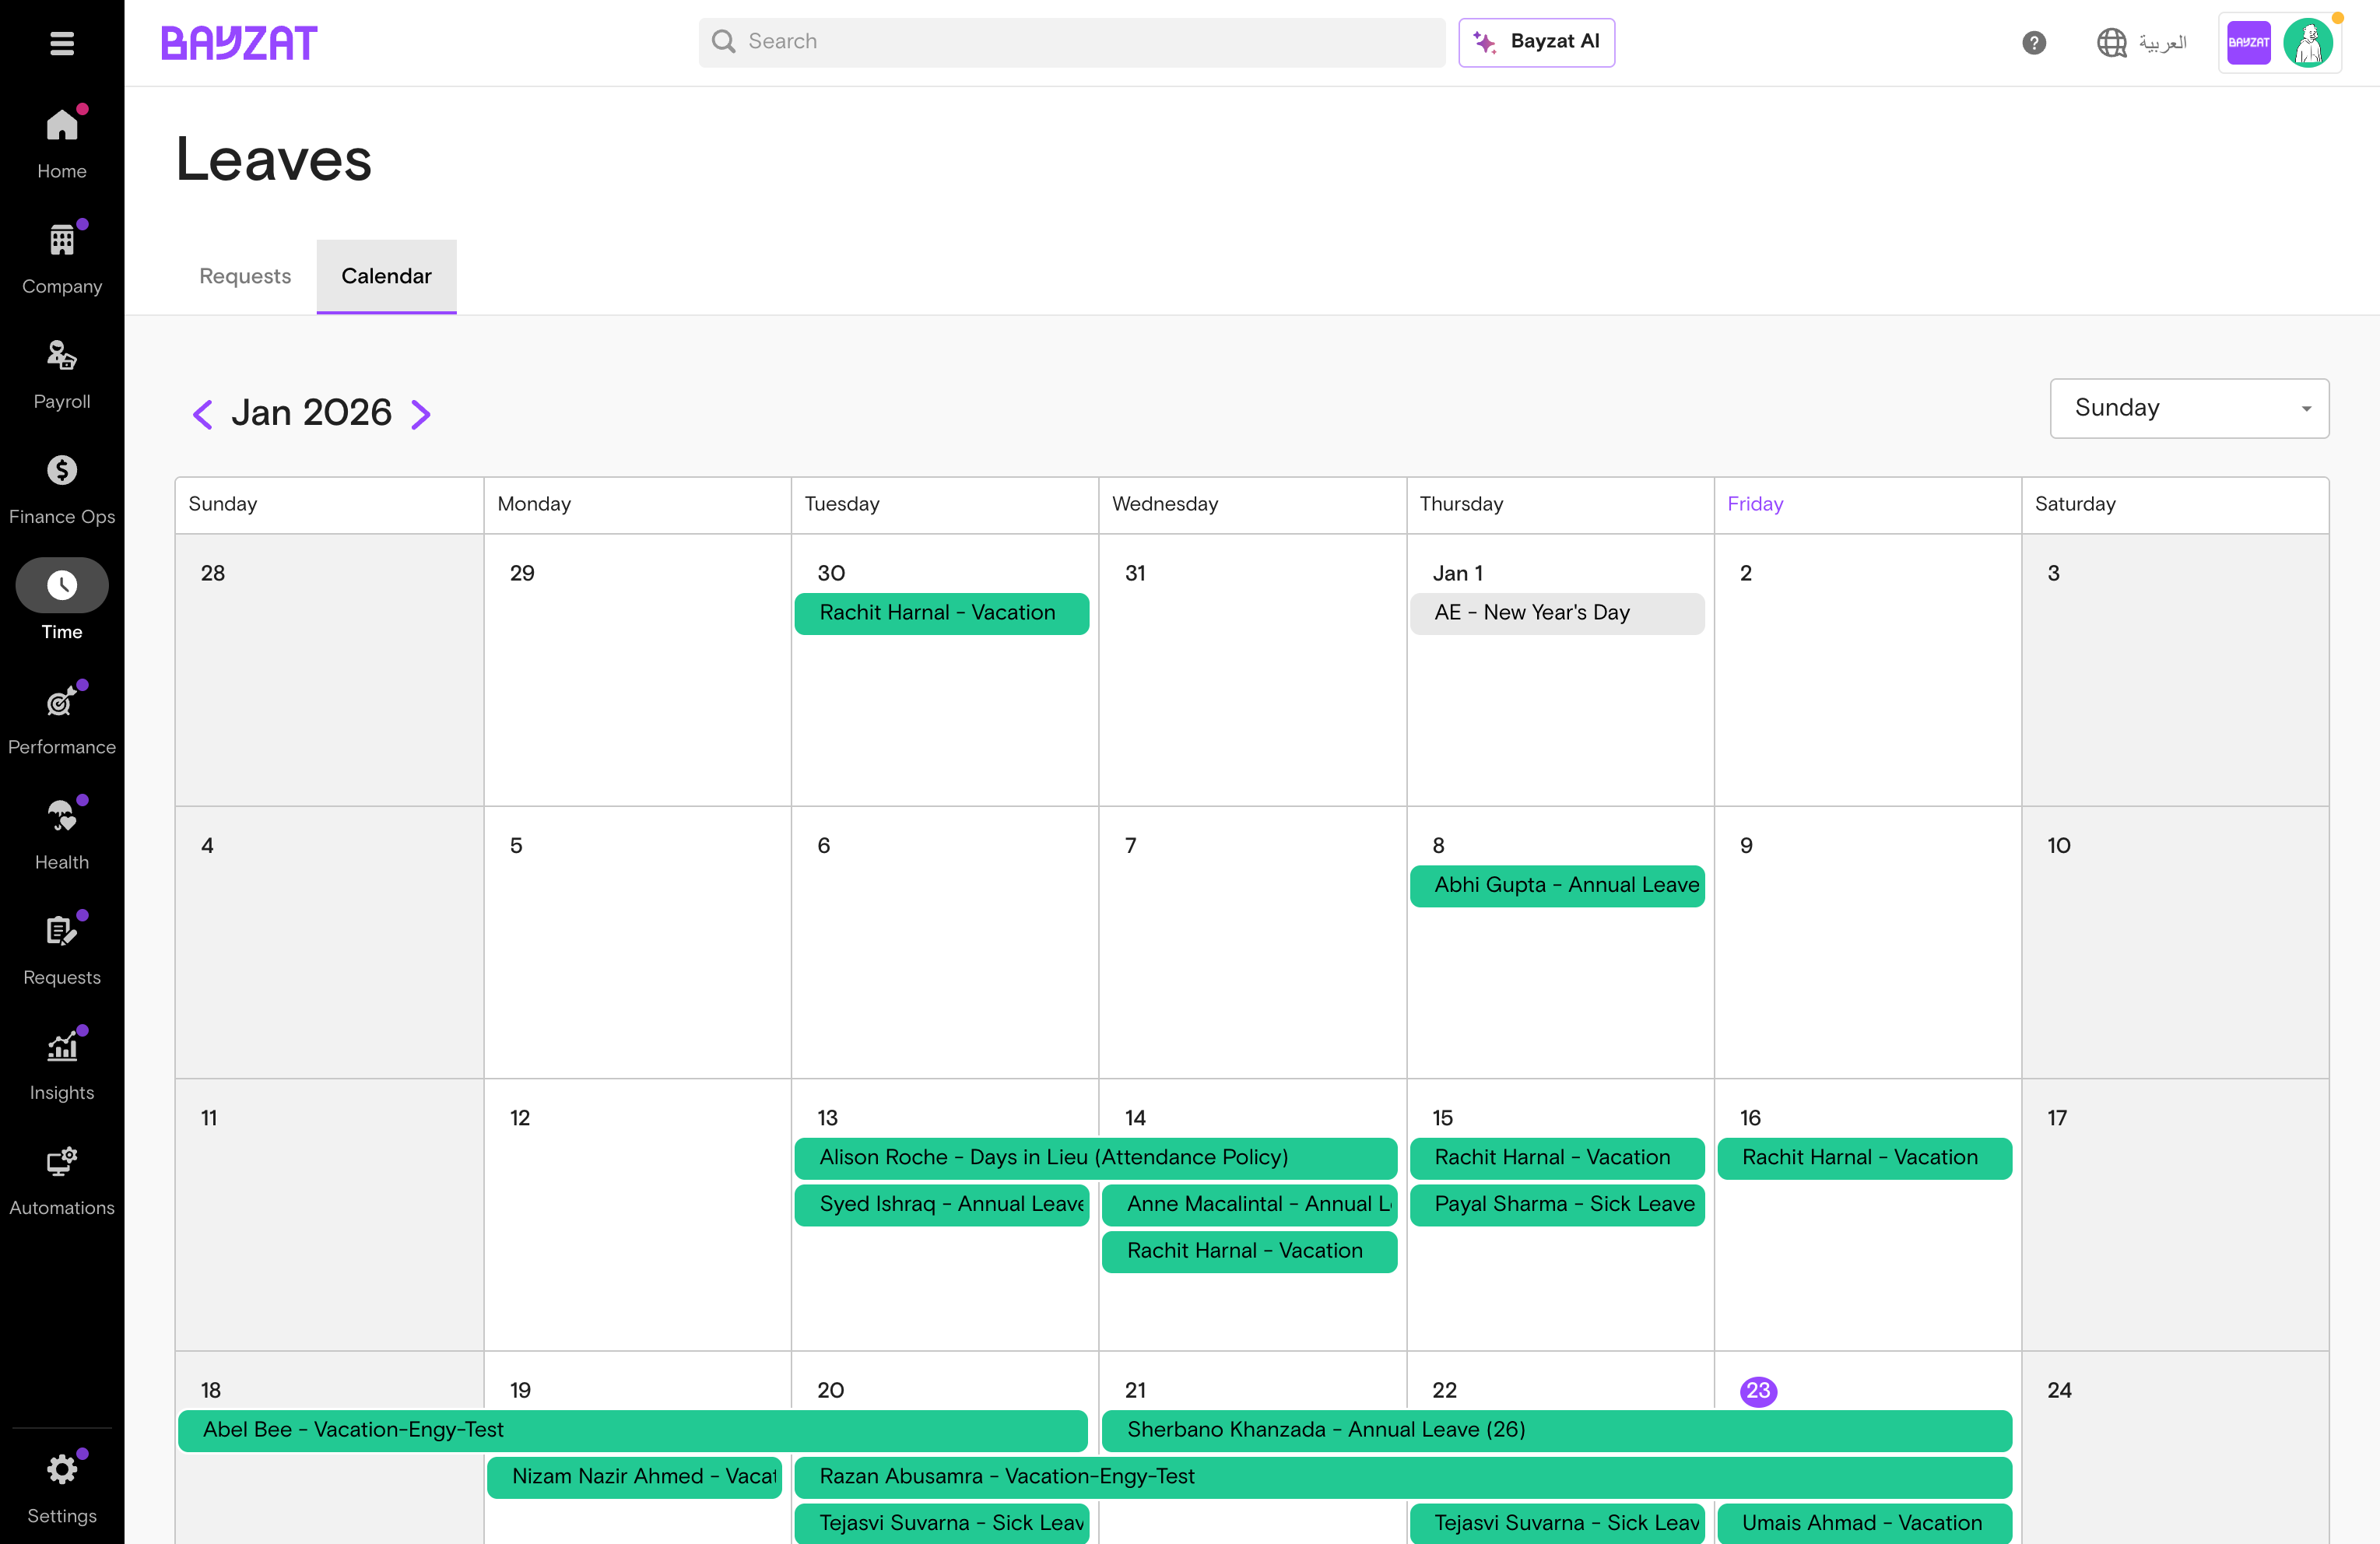Open Rachit Harnal Vacation on Dec 30
The width and height of the screenshot is (2380, 1544).
(x=942, y=613)
